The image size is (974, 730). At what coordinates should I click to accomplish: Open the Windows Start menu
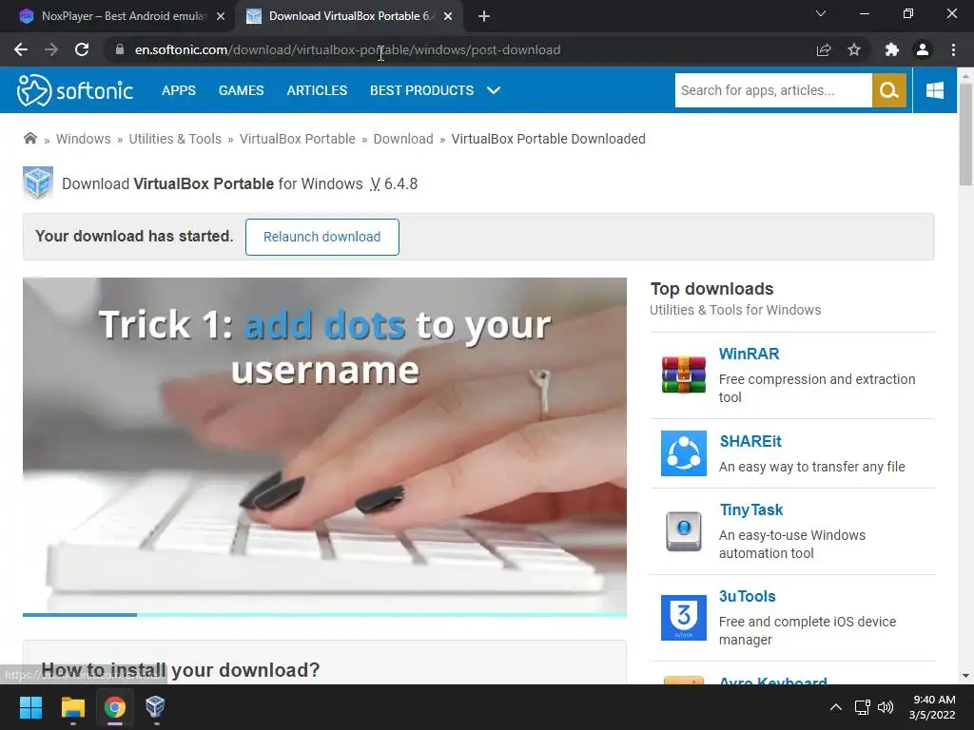click(30, 707)
